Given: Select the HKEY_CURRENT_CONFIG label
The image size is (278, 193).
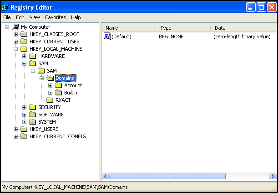Looking at the screenshot, I should 58,136.
